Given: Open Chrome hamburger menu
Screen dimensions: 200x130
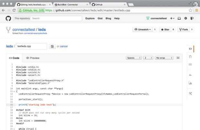Looking at the screenshot, I should [x=196, y=10].
